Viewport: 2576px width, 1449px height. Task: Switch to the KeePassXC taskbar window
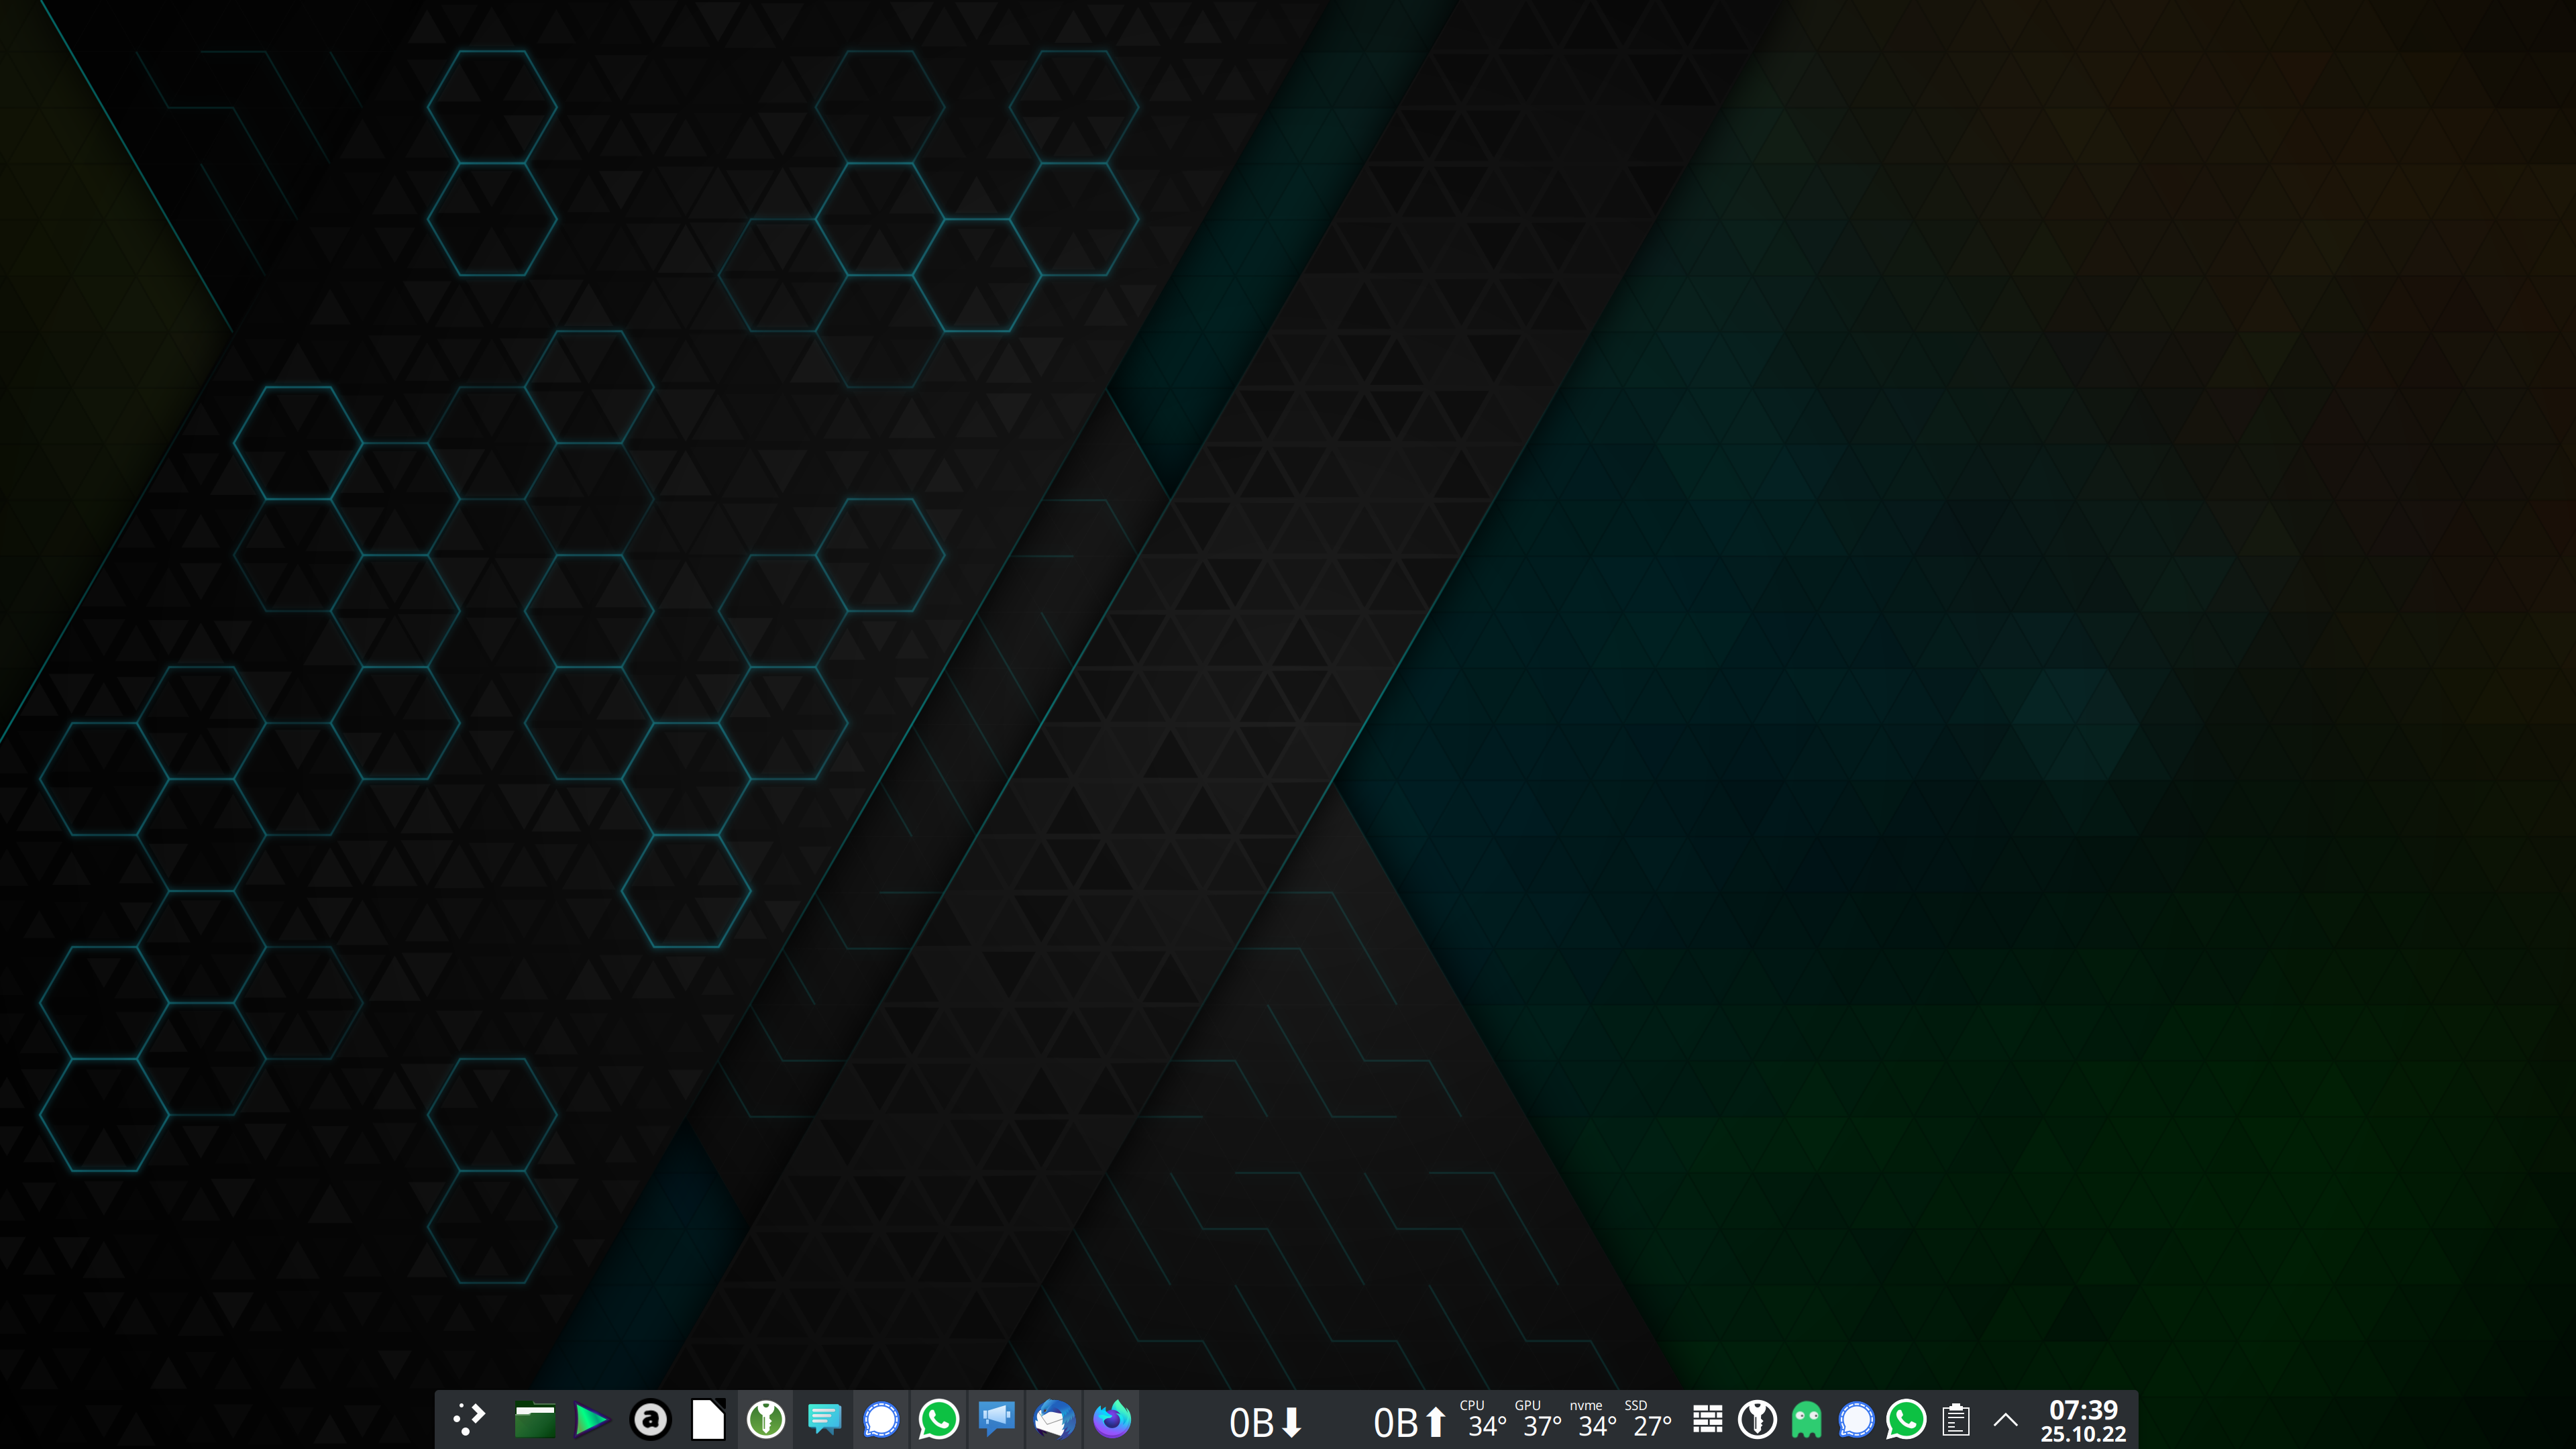click(x=766, y=1420)
